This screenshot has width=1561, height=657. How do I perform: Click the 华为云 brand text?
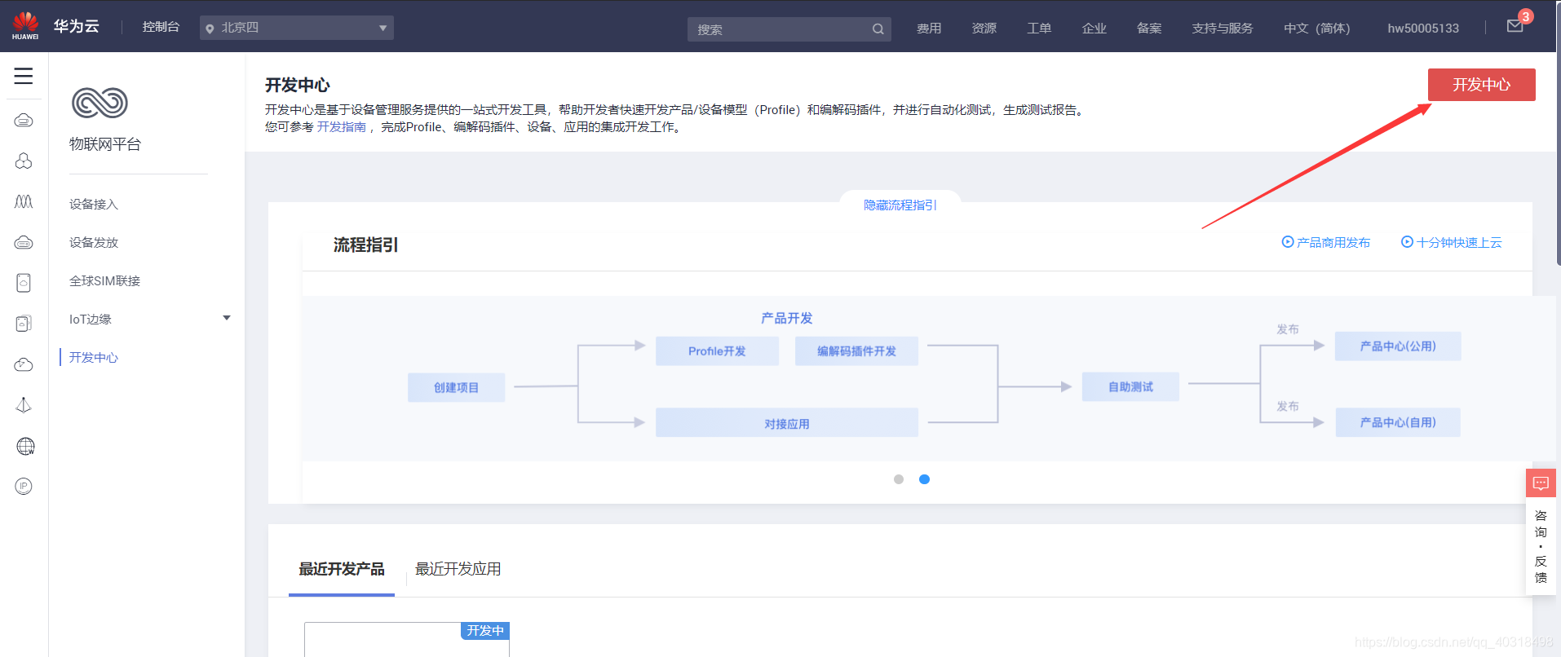pyautogui.click(x=77, y=26)
